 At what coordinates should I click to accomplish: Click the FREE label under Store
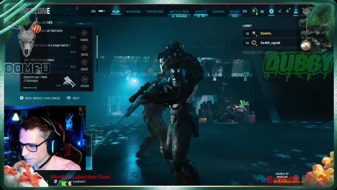tap(235, 16)
